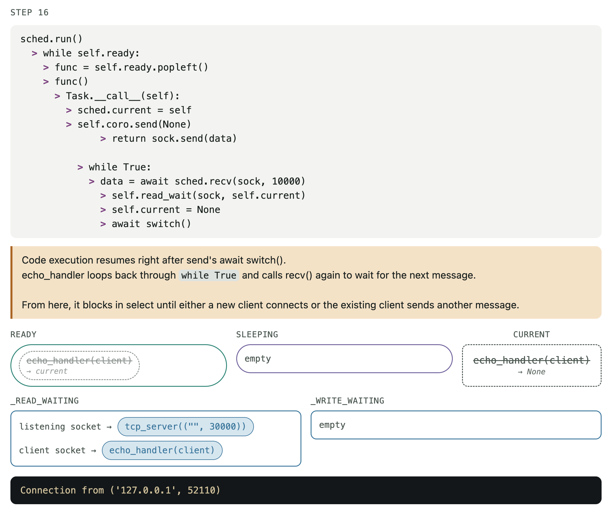Click the 'listening socket →' label

(x=65, y=426)
